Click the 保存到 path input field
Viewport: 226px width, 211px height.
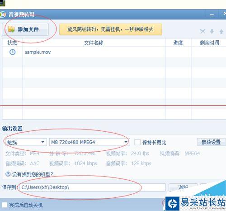click(92, 187)
